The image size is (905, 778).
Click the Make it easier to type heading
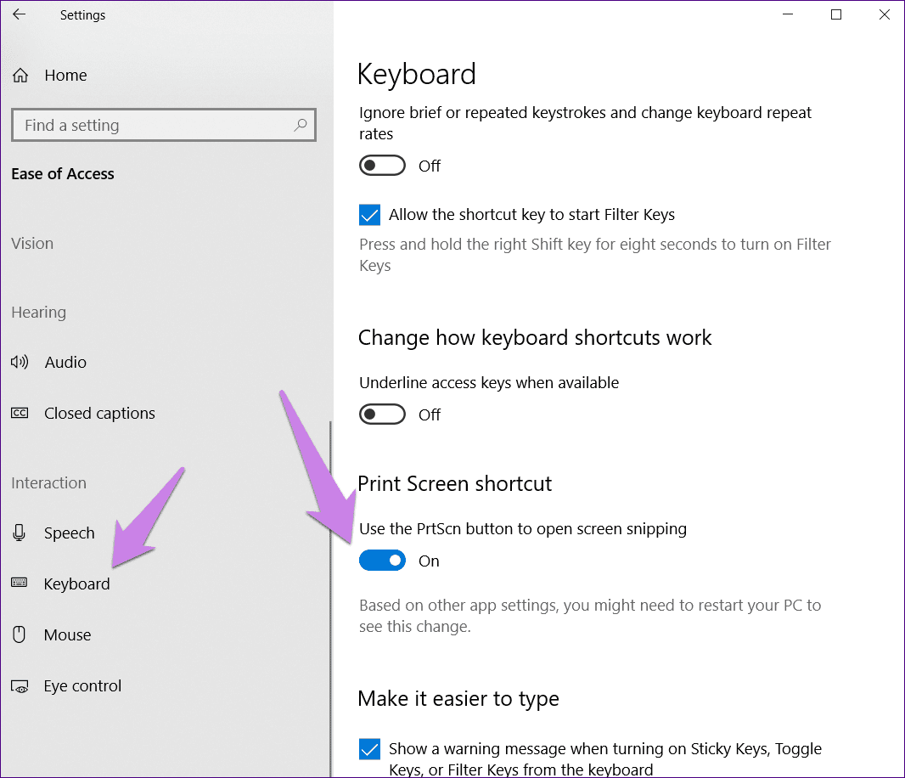coord(458,699)
